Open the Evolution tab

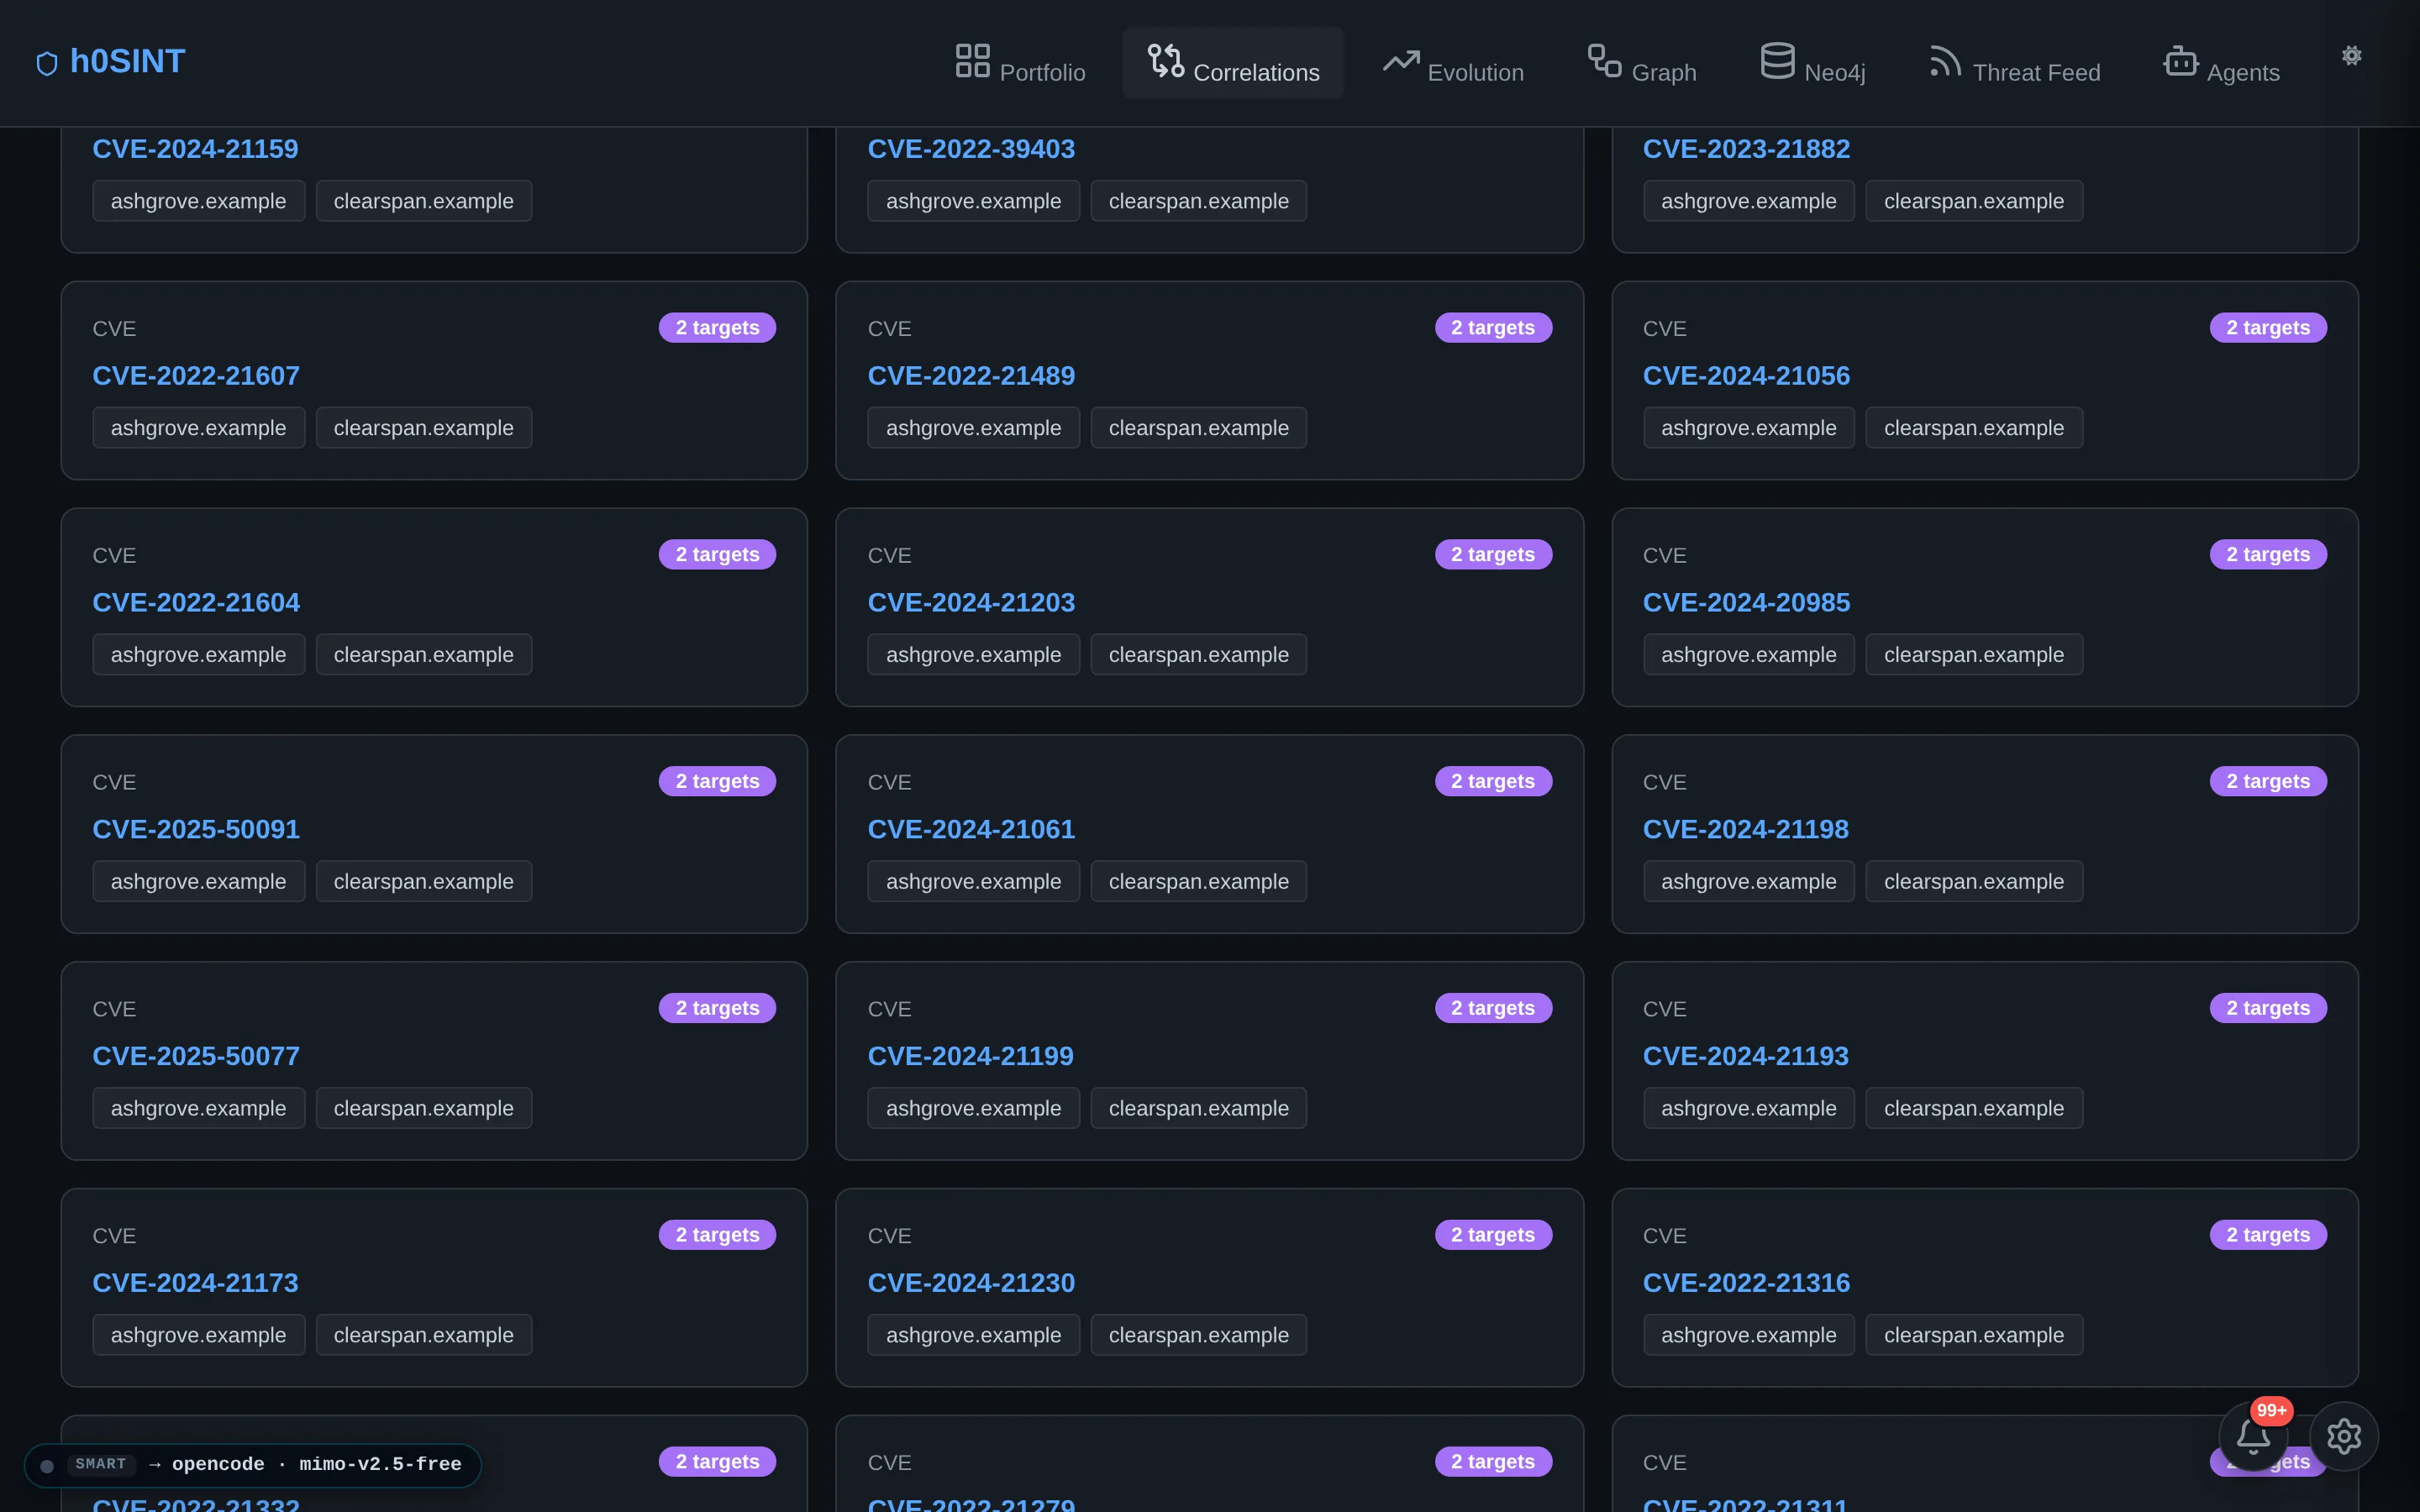click(1453, 62)
